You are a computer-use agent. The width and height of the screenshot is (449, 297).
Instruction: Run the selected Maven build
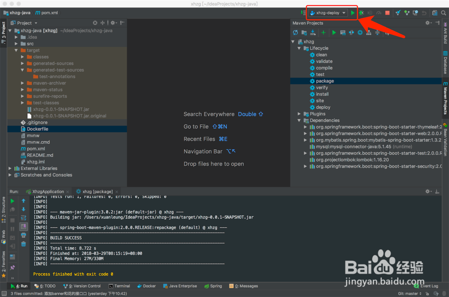[334, 33]
